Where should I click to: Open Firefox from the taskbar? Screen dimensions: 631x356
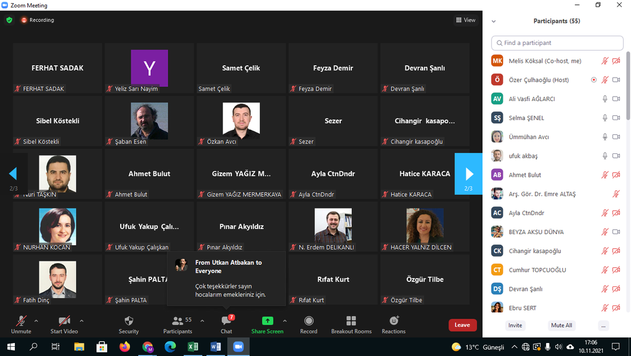124,347
